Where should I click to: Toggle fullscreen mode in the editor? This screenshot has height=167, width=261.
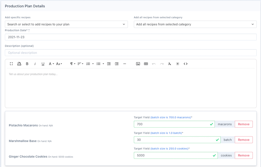[x=11, y=64]
